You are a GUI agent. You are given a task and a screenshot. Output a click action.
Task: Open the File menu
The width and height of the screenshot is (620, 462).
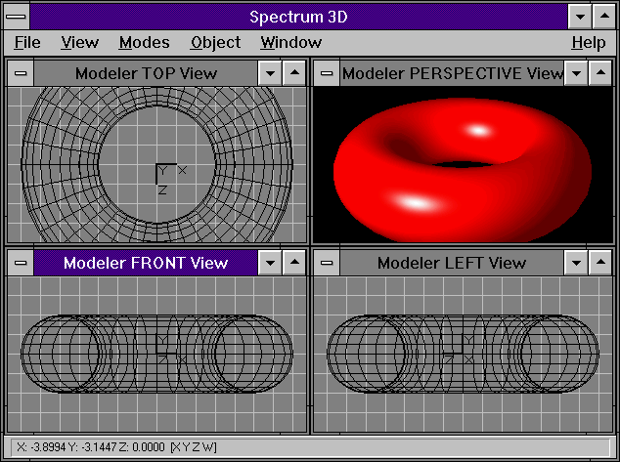(x=27, y=42)
